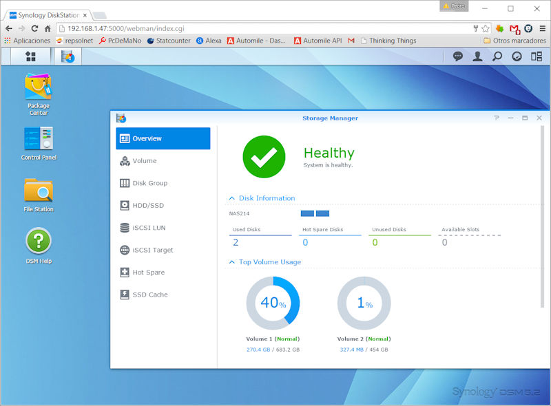Reload the page with browser refresh
This screenshot has width=551, height=406.
coord(34,28)
